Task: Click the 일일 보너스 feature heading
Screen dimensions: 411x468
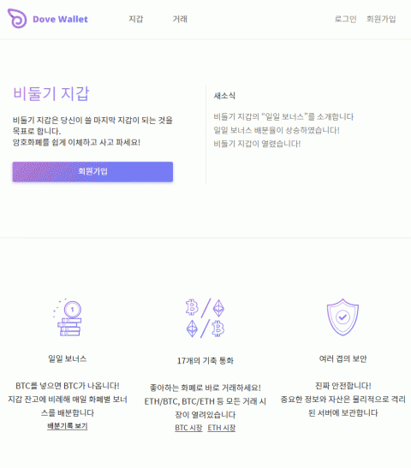Action: (68, 358)
